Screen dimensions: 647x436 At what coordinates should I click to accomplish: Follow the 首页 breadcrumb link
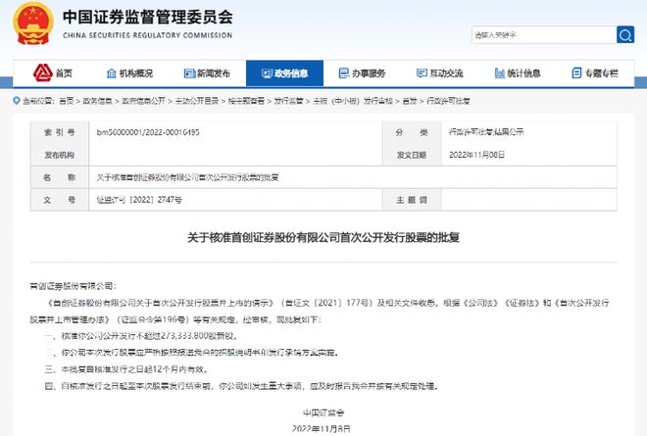(x=66, y=101)
